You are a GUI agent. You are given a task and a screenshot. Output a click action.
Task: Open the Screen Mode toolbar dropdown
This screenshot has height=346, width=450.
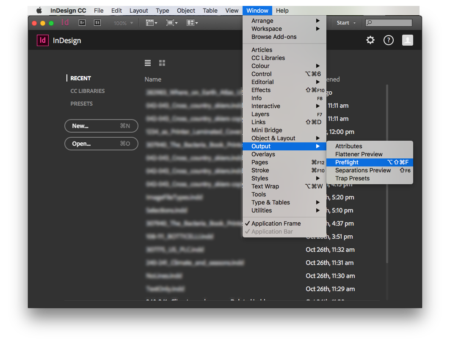coord(172,23)
